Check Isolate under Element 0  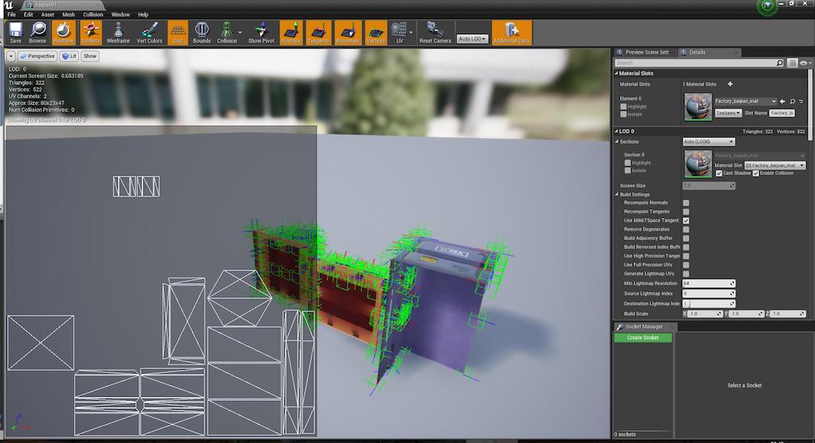pyautogui.click(x=623, y=114)
